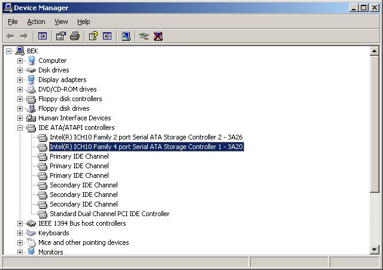383x270 pixels.
Task: Open the Action menu
Action: click(36, 22)
